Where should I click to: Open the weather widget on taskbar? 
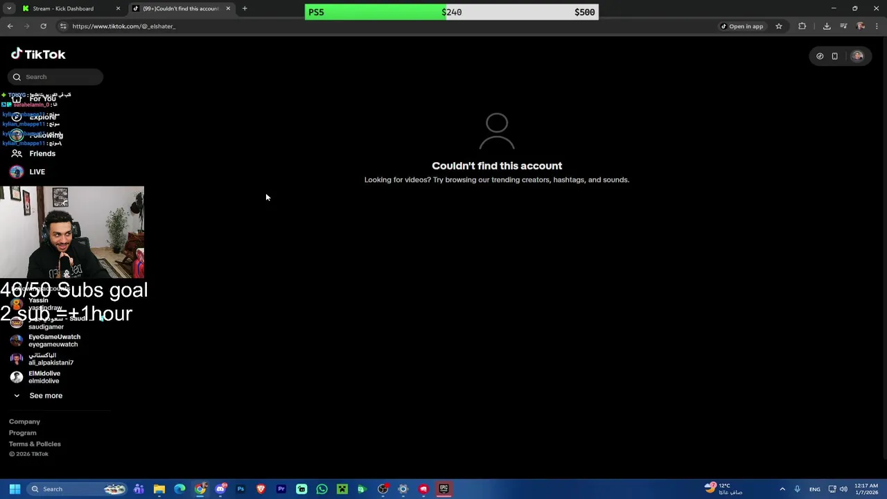[723, 489]
